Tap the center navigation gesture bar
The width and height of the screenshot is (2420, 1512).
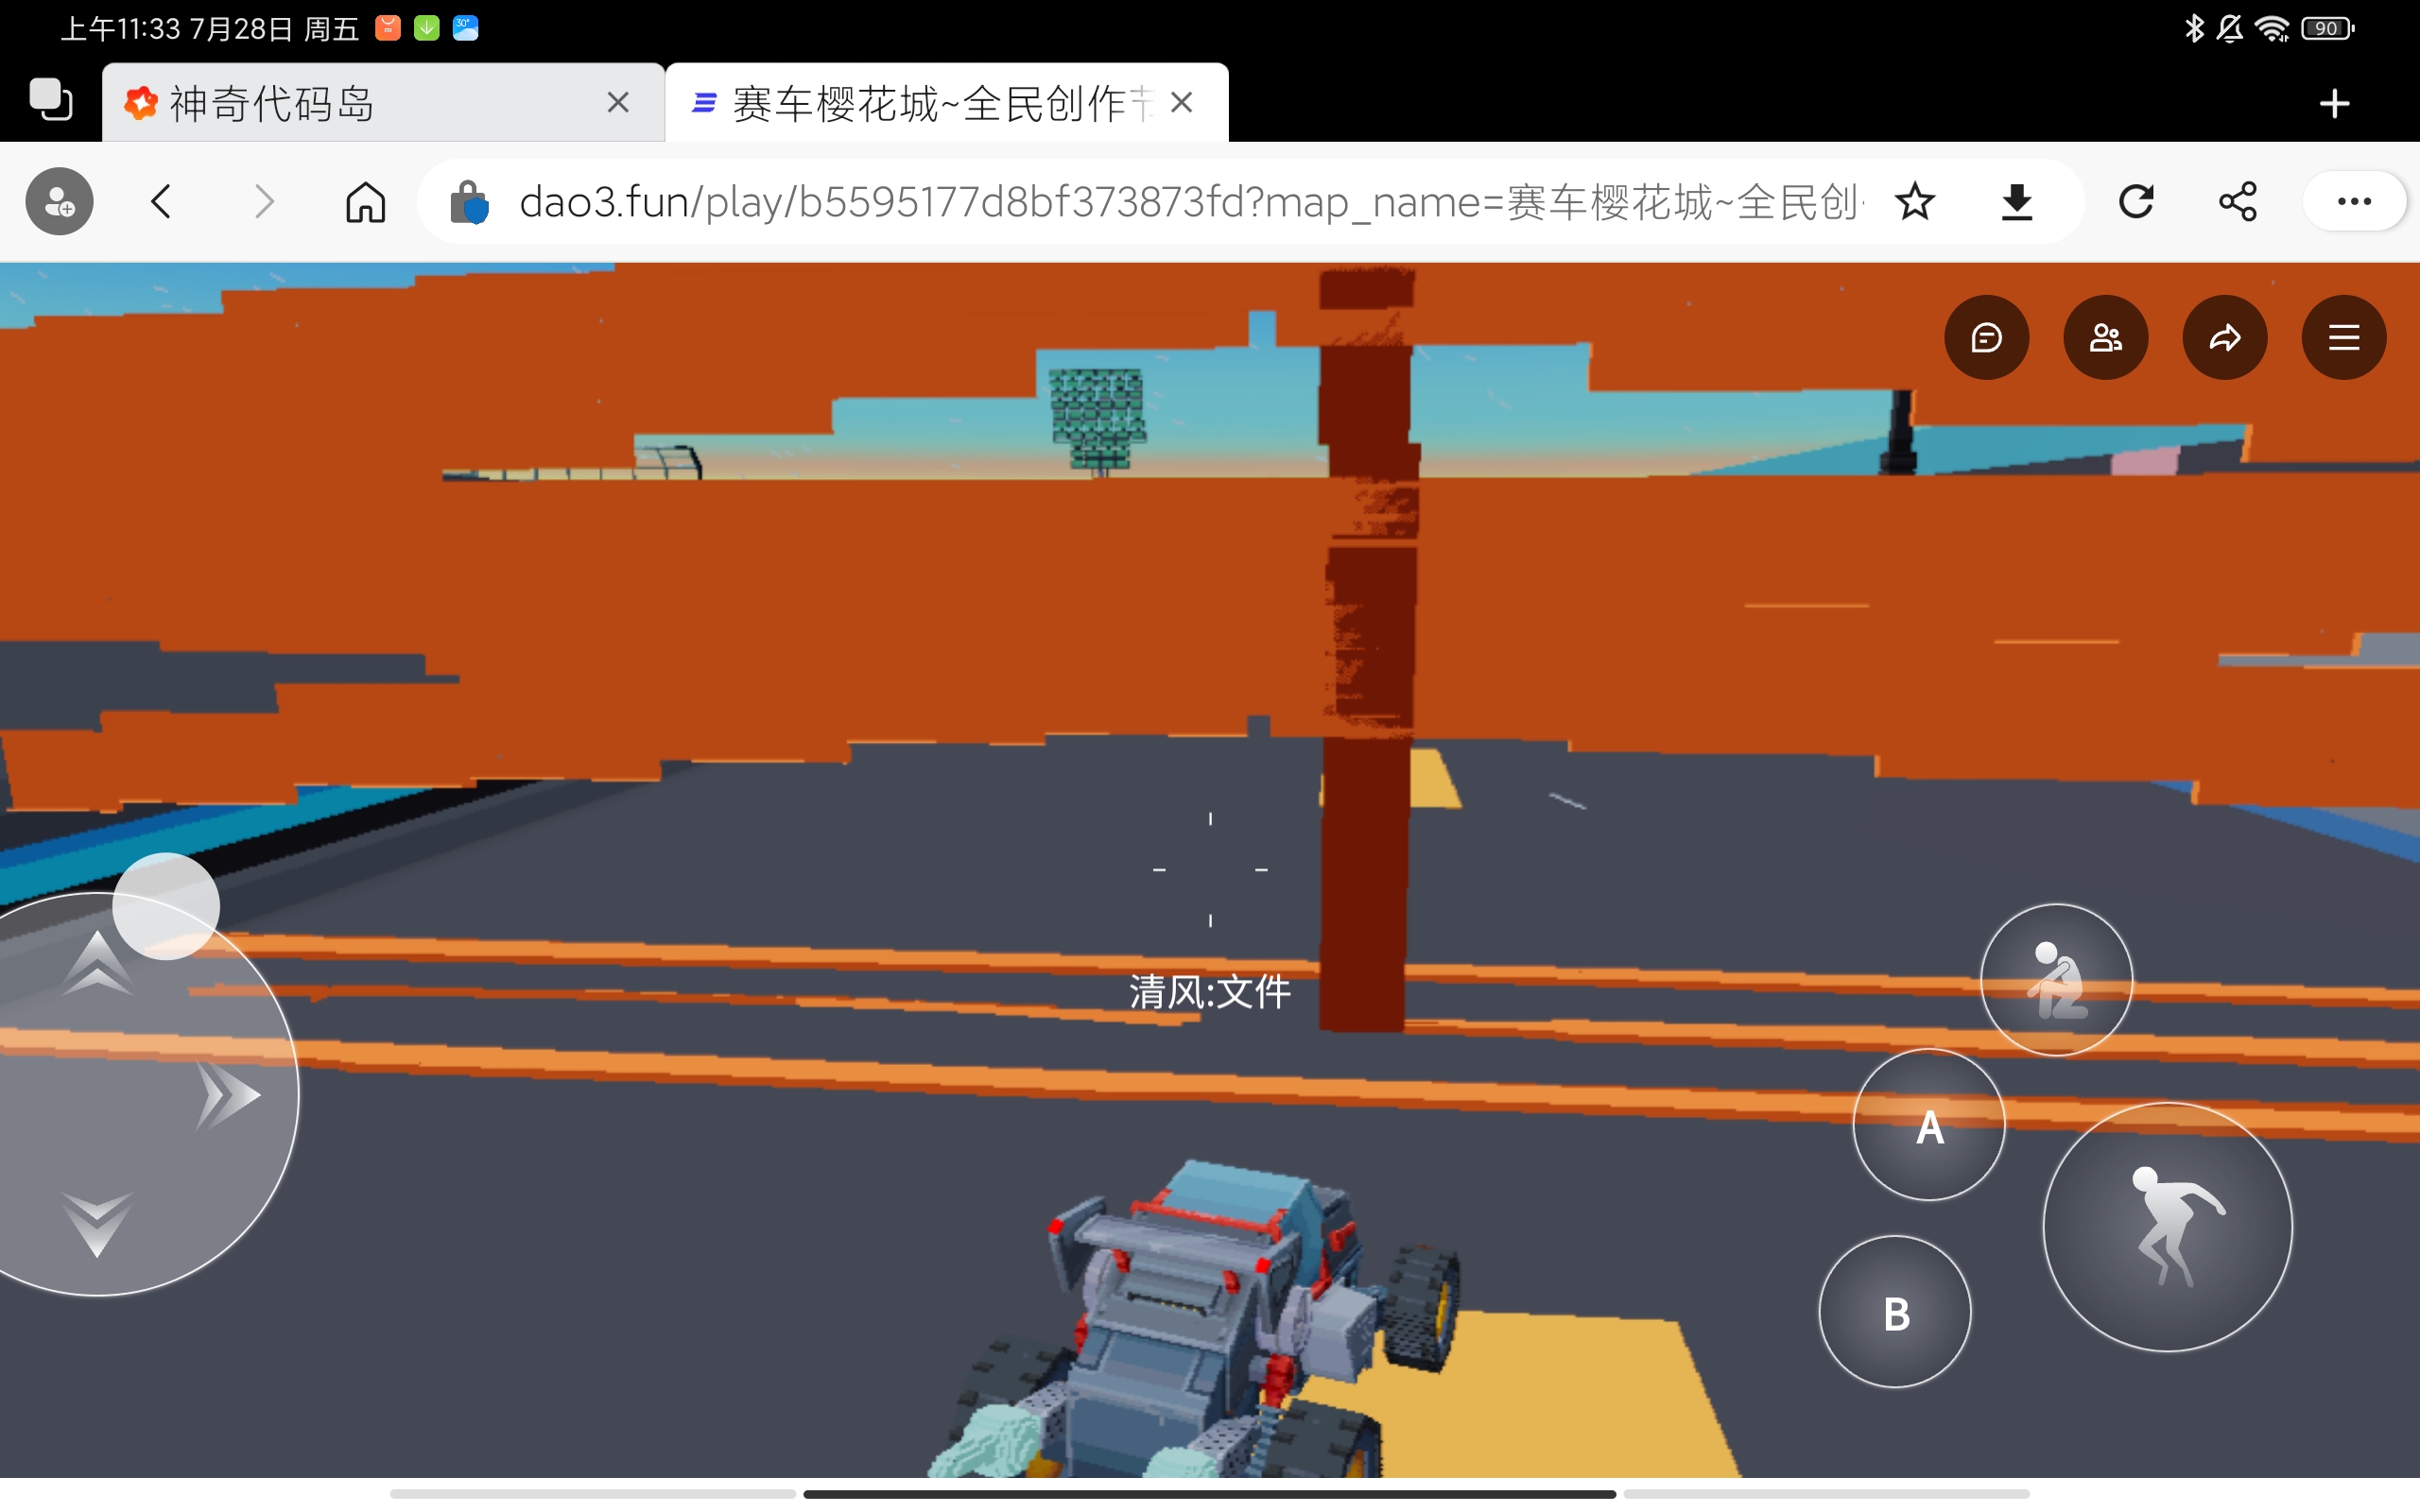(1209, 1494)
